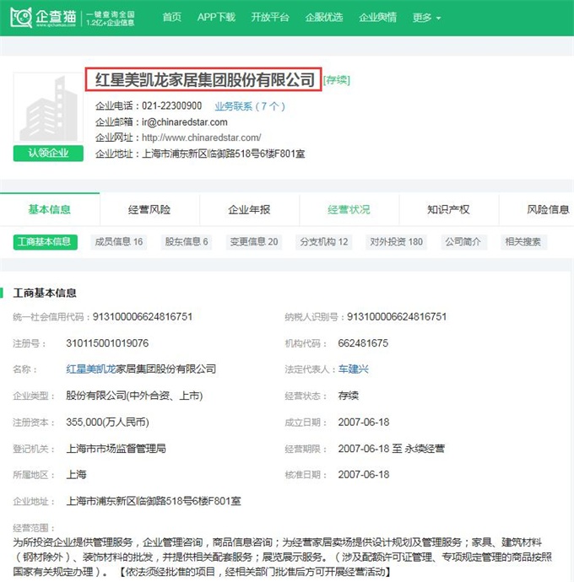
Task: Switch to the 经营风险 tab
Action: pos(149,210)
